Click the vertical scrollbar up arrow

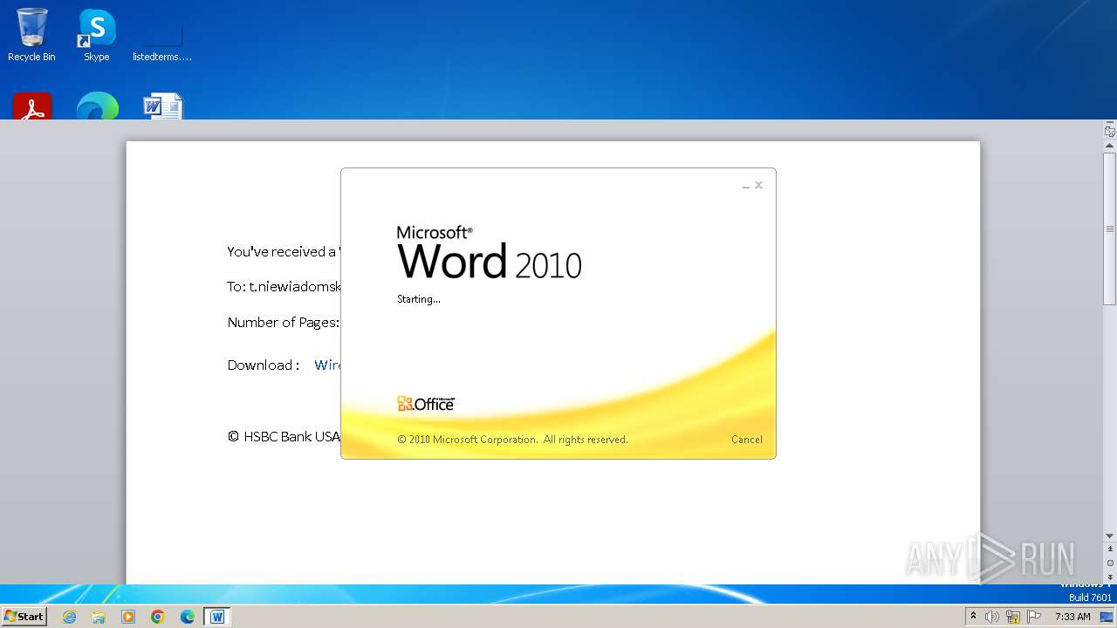pos(1109,147)
